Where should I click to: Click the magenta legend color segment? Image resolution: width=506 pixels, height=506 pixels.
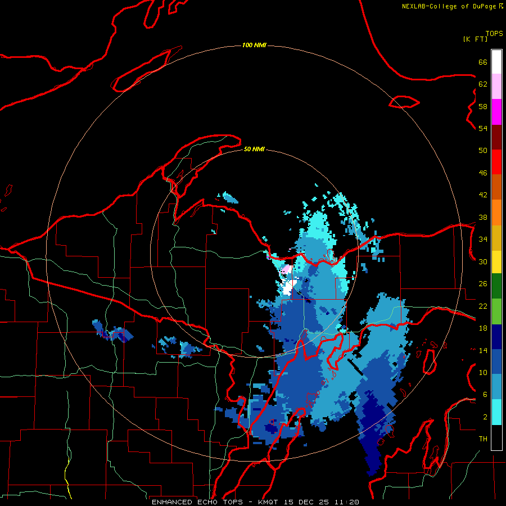(496, 112)
